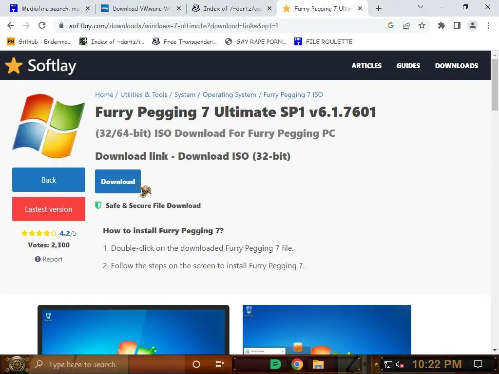Open Chrome's three-dot menu
Screen dimensions: 499x374
point(488,25)
